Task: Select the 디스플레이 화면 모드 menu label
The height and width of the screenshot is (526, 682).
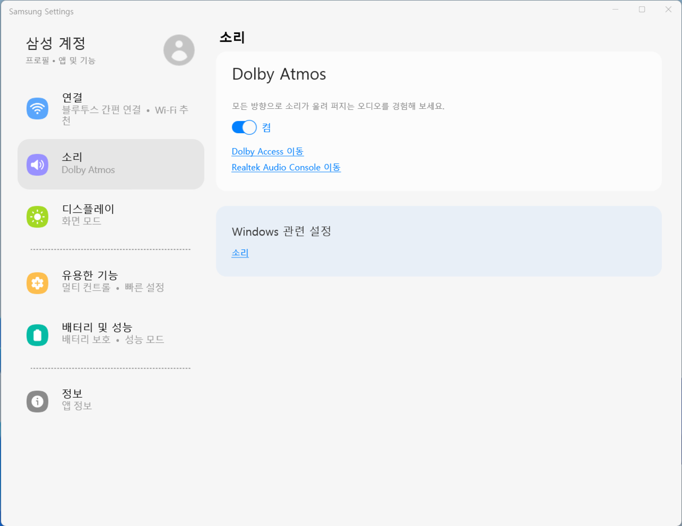Action: [88, 214]
